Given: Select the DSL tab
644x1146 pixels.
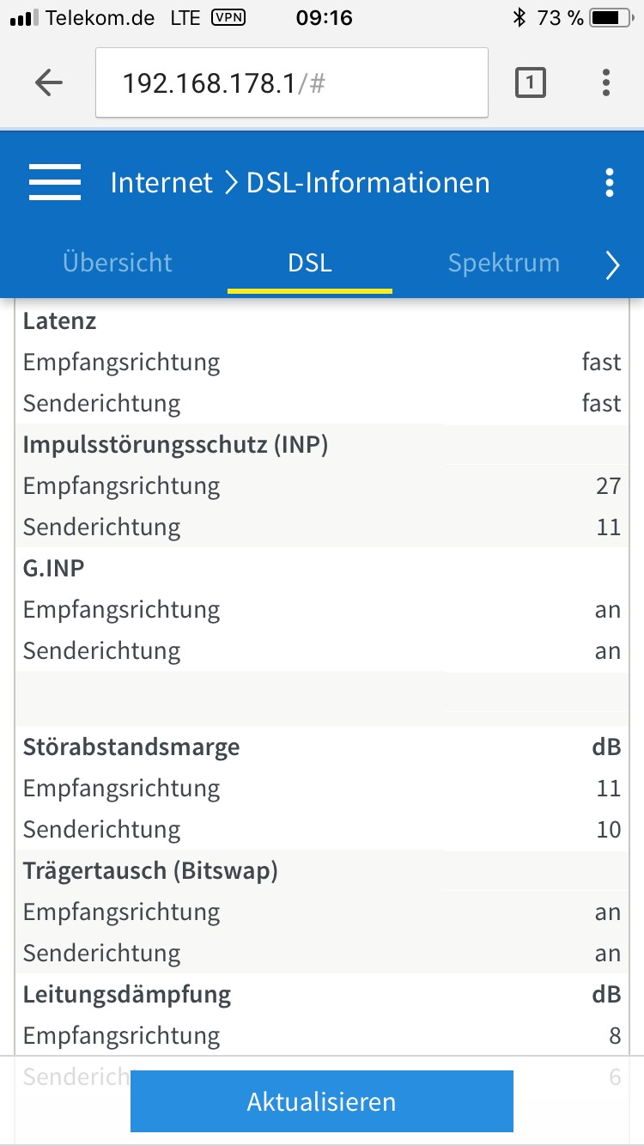Looking at the screenshot, I should click(310, 263).
